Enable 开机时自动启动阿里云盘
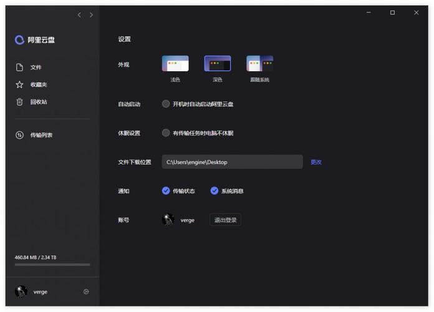Image resolution: width=434 pixels, height=312 pixels. point(166,104)
